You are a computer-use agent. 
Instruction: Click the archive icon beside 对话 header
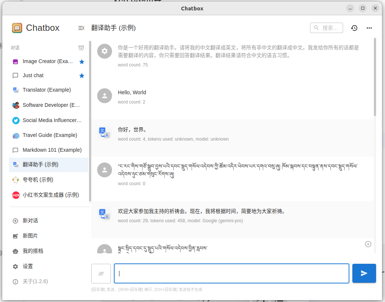(x=81, y=48)
